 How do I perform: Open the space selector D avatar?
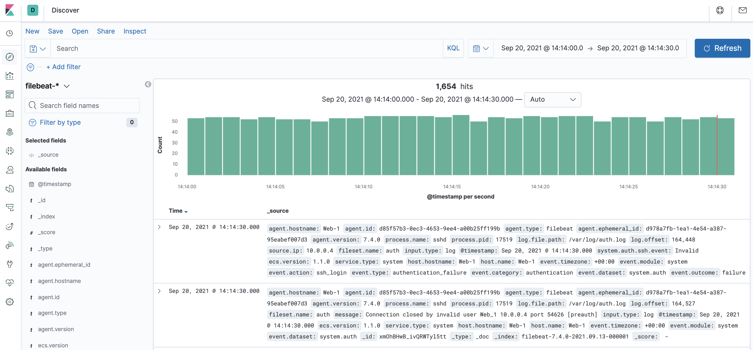tap(33, 10)
